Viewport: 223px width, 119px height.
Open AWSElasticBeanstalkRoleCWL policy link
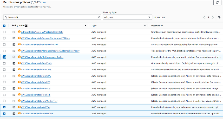pyautogui.click(x=36, y=76)
